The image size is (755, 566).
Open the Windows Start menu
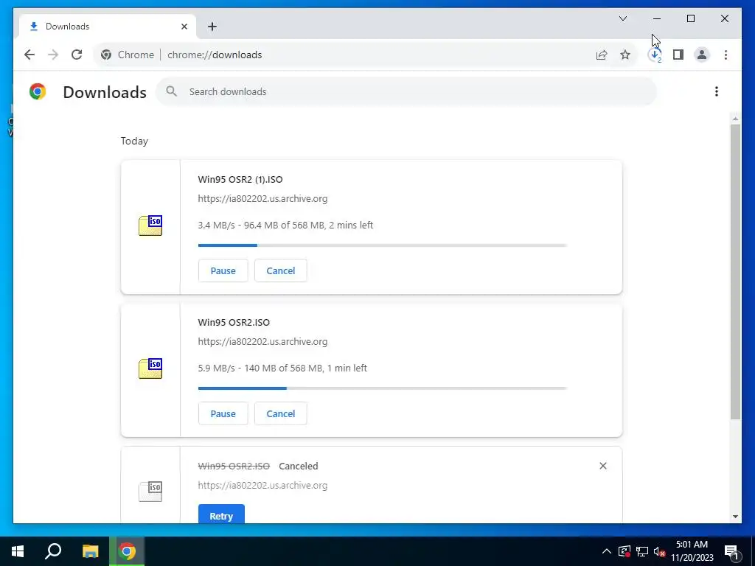click(x=18, y=551)
